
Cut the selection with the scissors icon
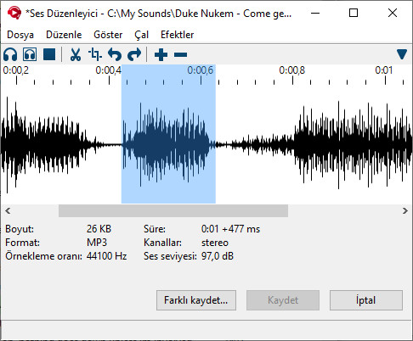tap(76, 54)
